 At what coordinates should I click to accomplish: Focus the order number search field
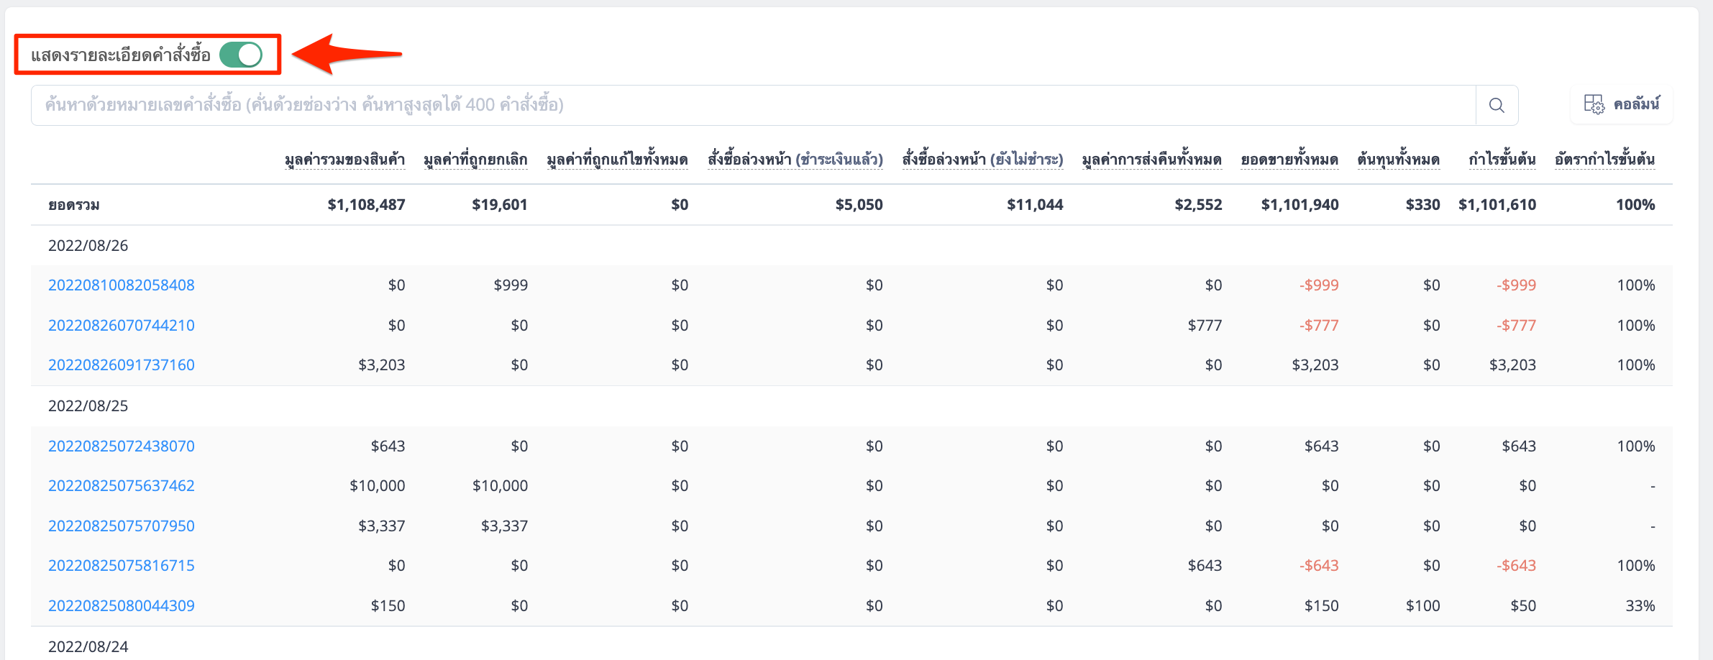754,105
